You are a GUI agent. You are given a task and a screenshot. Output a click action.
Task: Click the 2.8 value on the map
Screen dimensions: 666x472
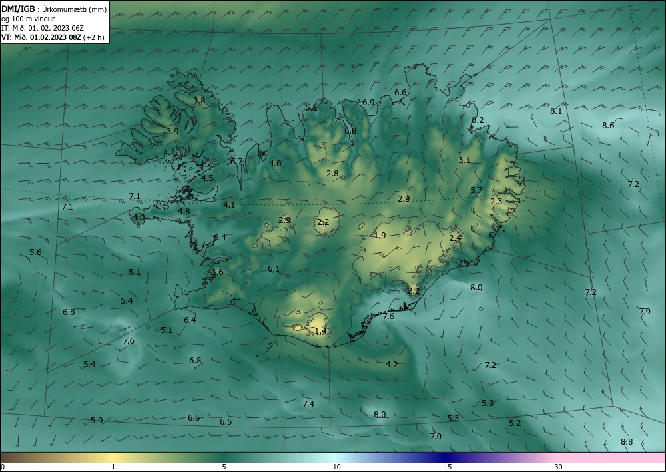point(332,174)
